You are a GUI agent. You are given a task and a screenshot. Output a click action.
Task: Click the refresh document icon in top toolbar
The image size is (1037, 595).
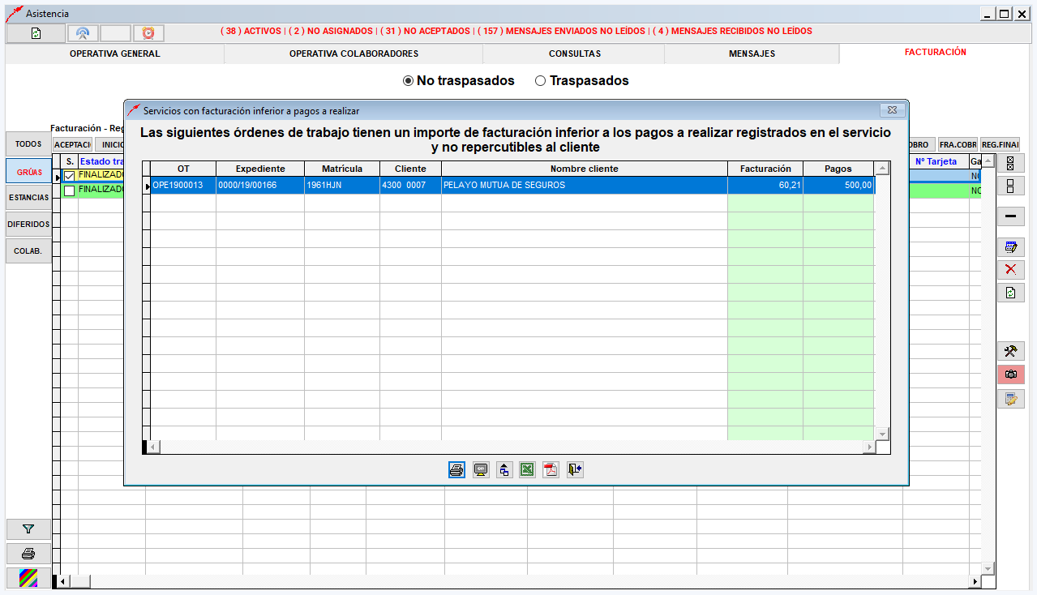[x=36, y=33]
